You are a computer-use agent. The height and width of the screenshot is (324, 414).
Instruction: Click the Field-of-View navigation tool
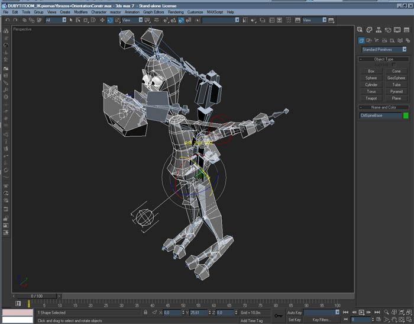(x=387, y=319)
